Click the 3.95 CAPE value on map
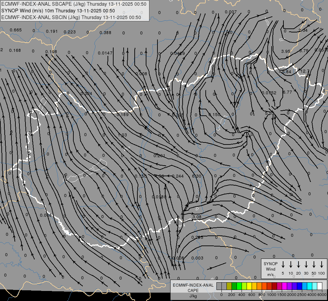 pyautogui.click(x=286, y=51)
